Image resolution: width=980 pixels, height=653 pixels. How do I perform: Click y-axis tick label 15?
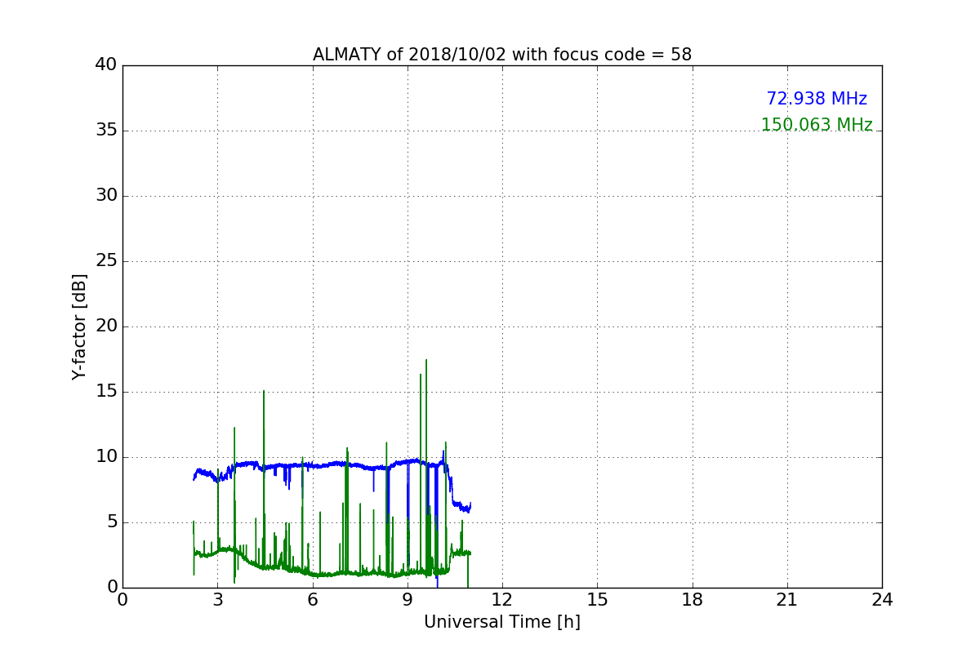(106, 392)
